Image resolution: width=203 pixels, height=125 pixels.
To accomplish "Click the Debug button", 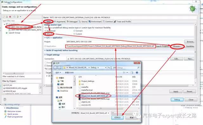I will pyautogui.click(x=177, y=100).
